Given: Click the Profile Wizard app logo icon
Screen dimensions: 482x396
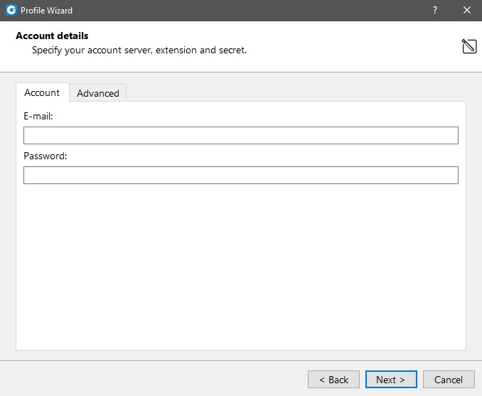Looking at the screenshot, I should pyautogui.click(x=11, y=11).
